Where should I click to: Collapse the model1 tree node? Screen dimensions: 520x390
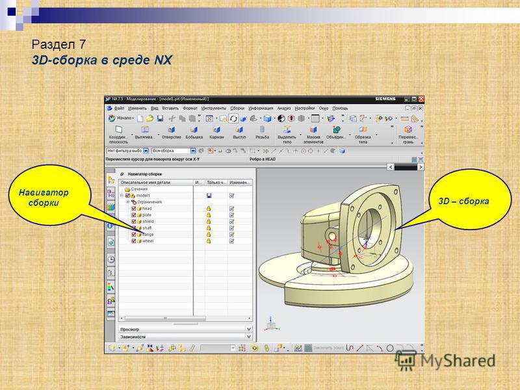[x=122, y=196]
